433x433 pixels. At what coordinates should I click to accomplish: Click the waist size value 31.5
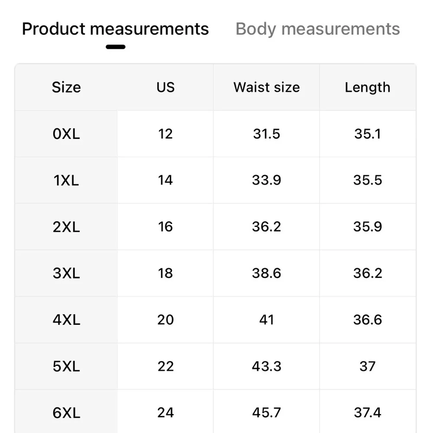(266, 134)
